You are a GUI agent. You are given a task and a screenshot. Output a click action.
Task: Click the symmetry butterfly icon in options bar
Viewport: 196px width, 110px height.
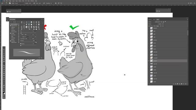click(x=61, y=3)
